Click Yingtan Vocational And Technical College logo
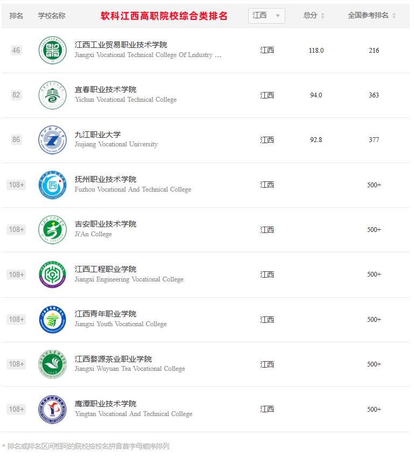414x458 pixels. (53, 409)
